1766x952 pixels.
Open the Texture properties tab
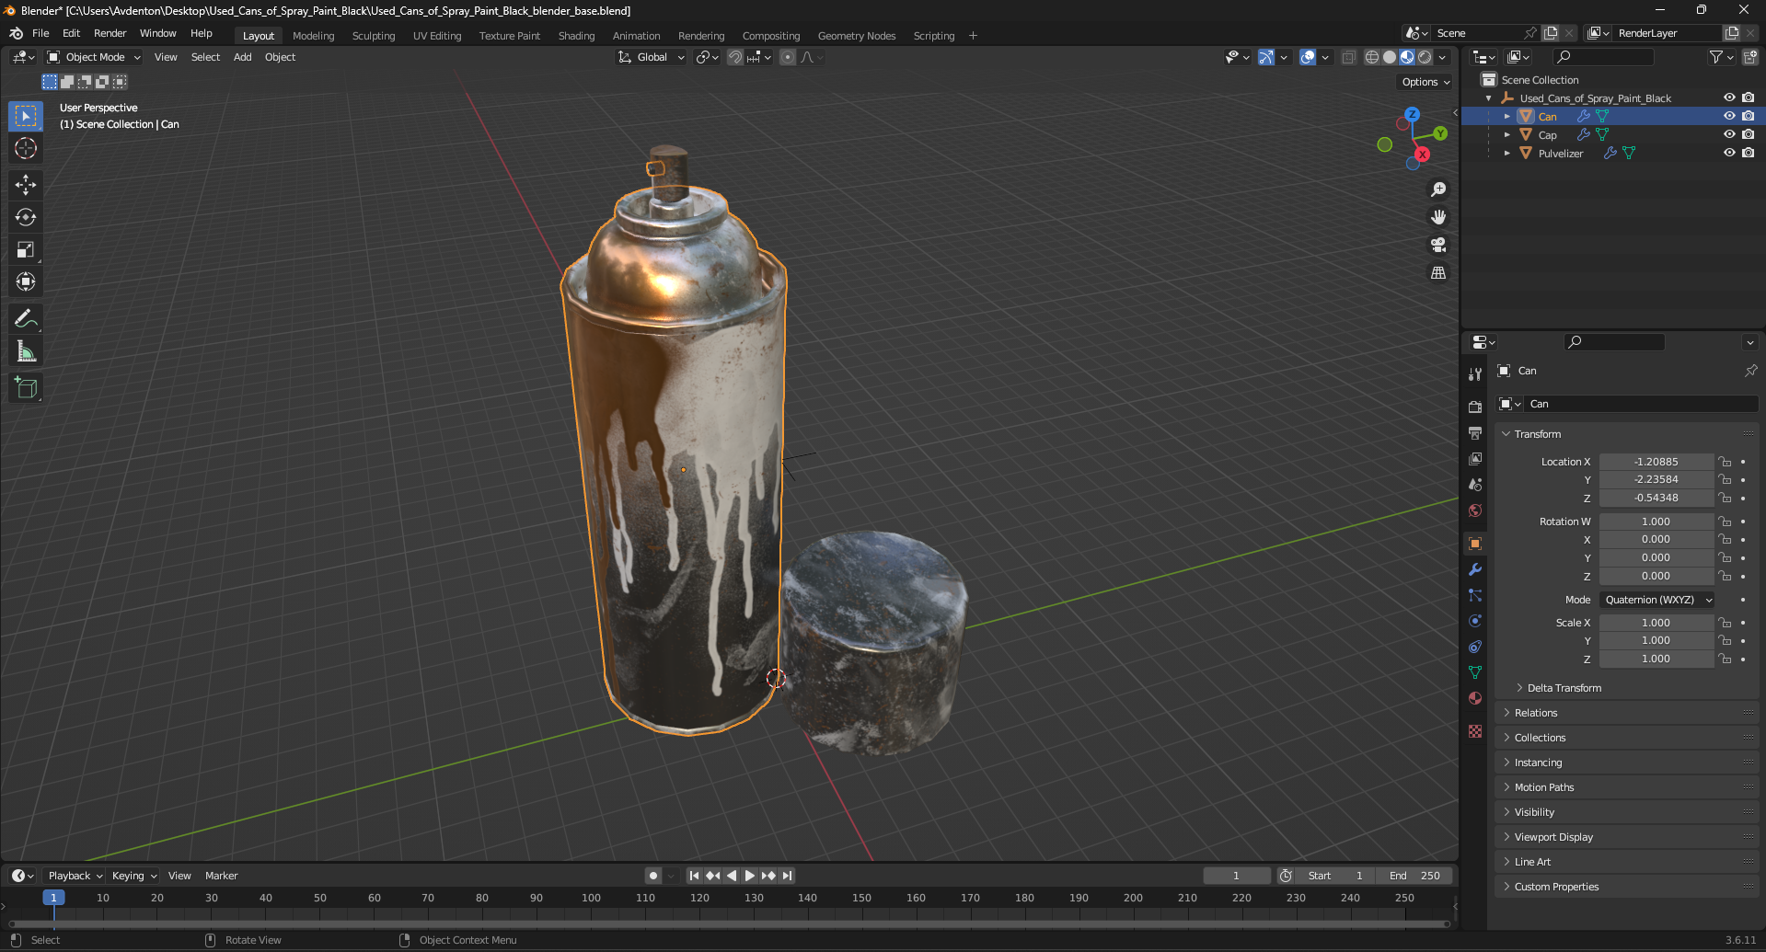coord(1475,730)
